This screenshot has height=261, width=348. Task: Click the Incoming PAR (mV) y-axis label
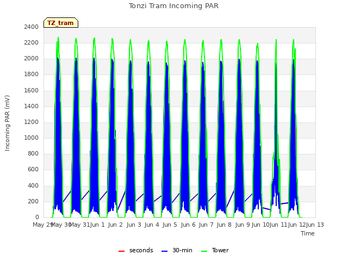pos(7,123)
